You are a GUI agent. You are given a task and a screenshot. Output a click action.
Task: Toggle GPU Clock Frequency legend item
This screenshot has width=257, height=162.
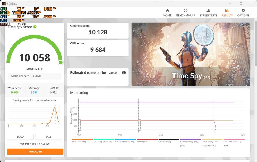pos(234,143)
